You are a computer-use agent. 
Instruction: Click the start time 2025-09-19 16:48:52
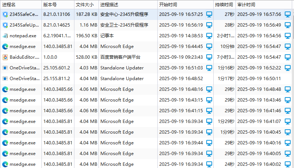tap(181, 79)
